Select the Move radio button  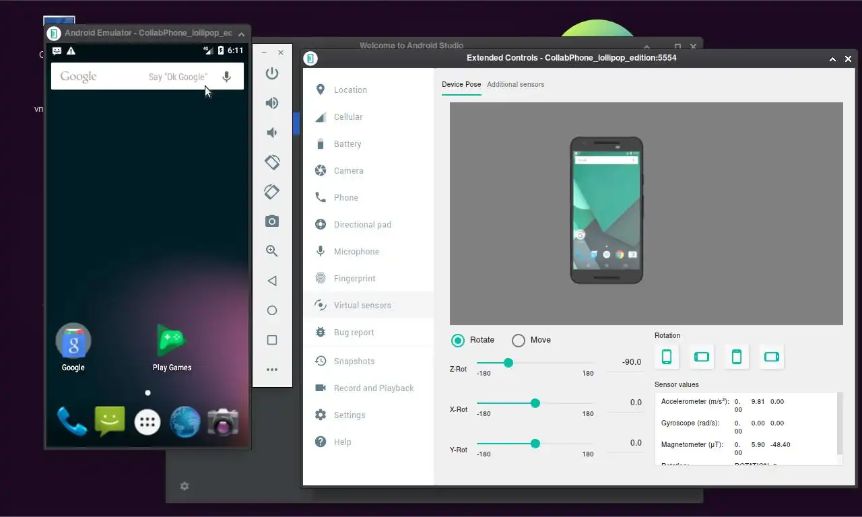click(x=519, y=341)
